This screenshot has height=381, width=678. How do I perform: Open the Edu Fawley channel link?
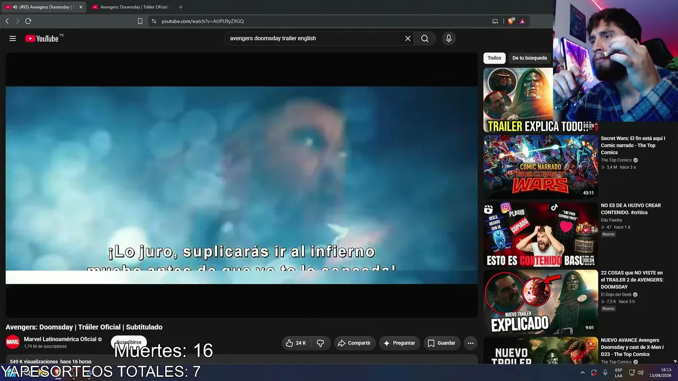pos(612,220)
